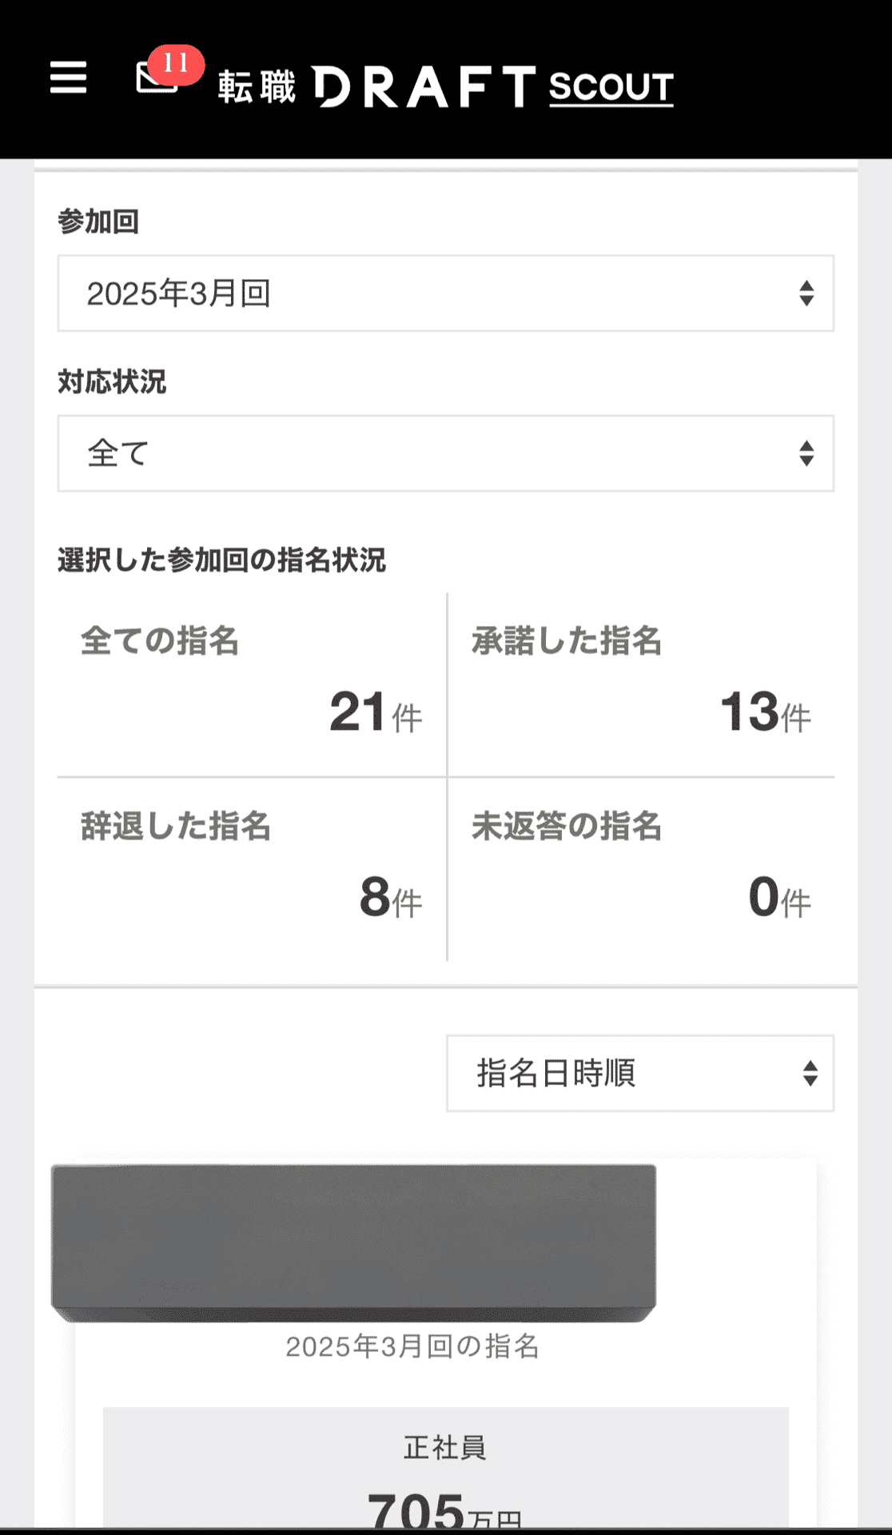Click the up-down arrows on 全て selector
Viewport: 892px width, 1535px height.
[806, 453]
